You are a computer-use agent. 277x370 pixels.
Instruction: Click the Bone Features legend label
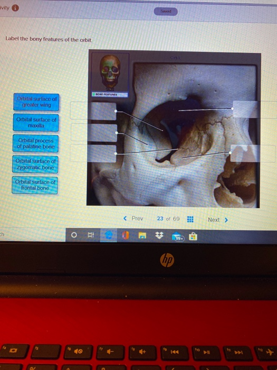click(110, 95)
